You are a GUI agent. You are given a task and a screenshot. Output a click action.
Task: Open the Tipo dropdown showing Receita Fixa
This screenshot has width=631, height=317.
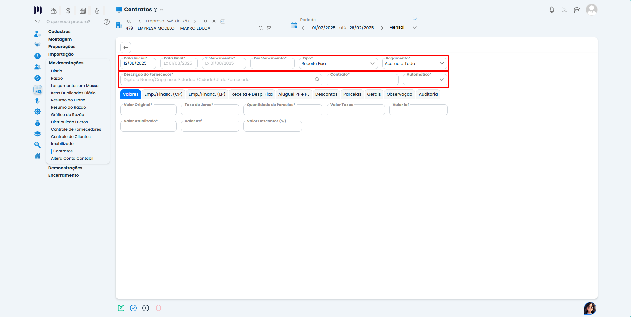(338, 63)
